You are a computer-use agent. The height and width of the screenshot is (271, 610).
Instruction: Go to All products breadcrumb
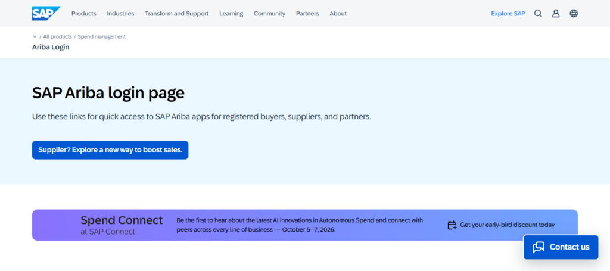pos(58,36)
